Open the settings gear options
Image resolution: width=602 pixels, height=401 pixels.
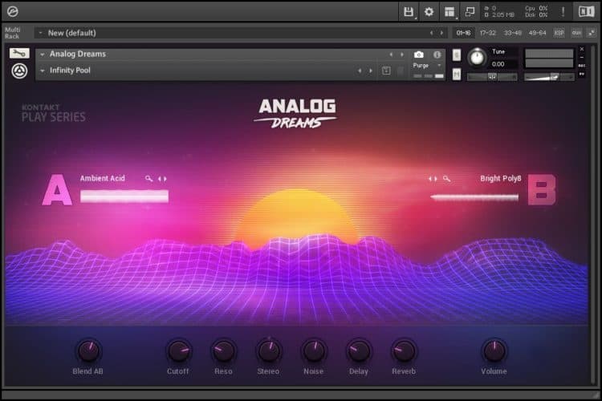coord(429,11)
